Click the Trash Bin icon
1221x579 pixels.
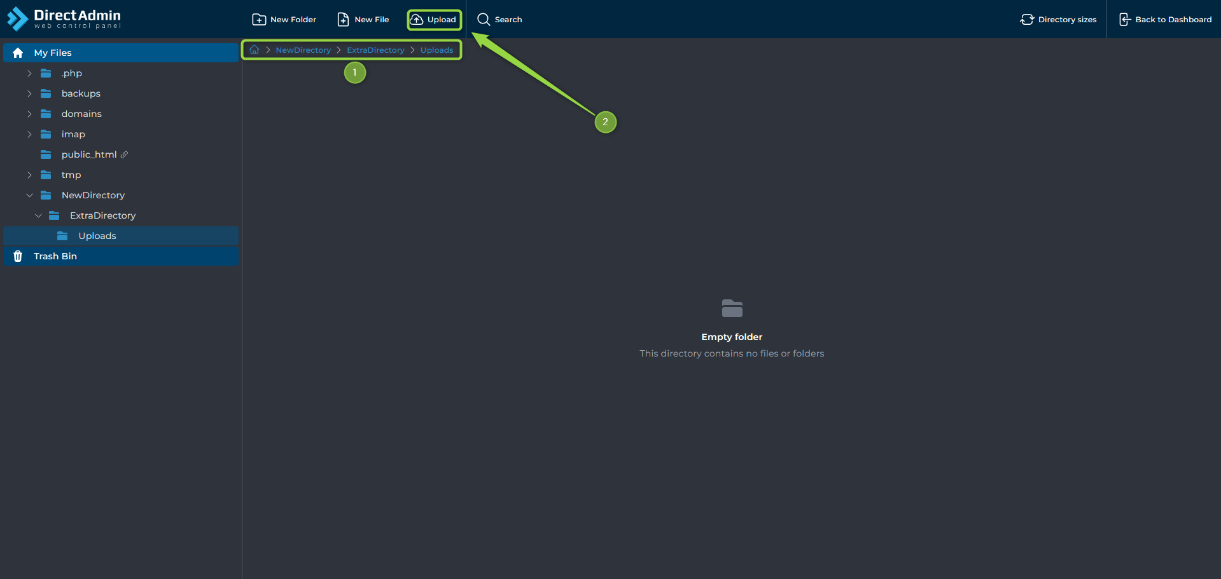pos(18,256)
